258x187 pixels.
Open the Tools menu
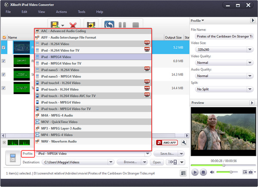point(81,12)
